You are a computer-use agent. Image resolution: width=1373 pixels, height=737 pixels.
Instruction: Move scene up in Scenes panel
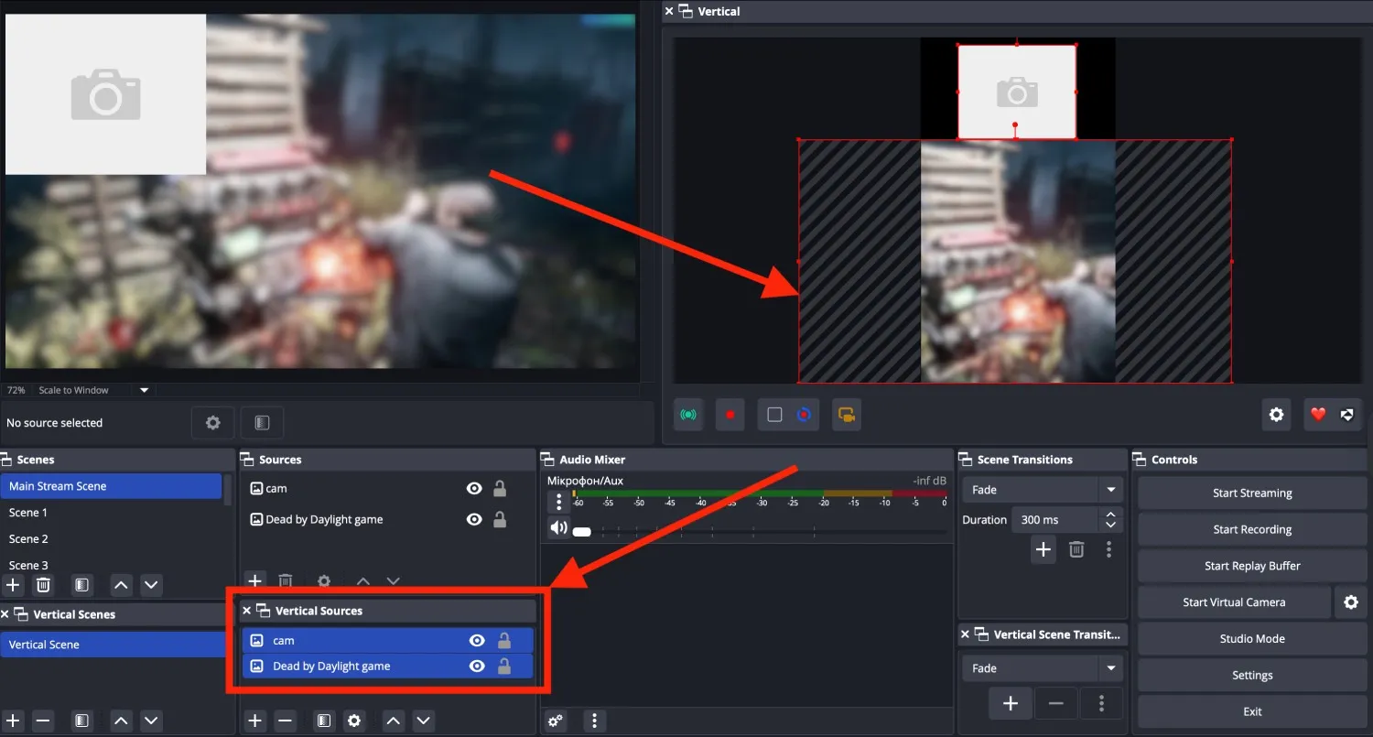[121, 584]
